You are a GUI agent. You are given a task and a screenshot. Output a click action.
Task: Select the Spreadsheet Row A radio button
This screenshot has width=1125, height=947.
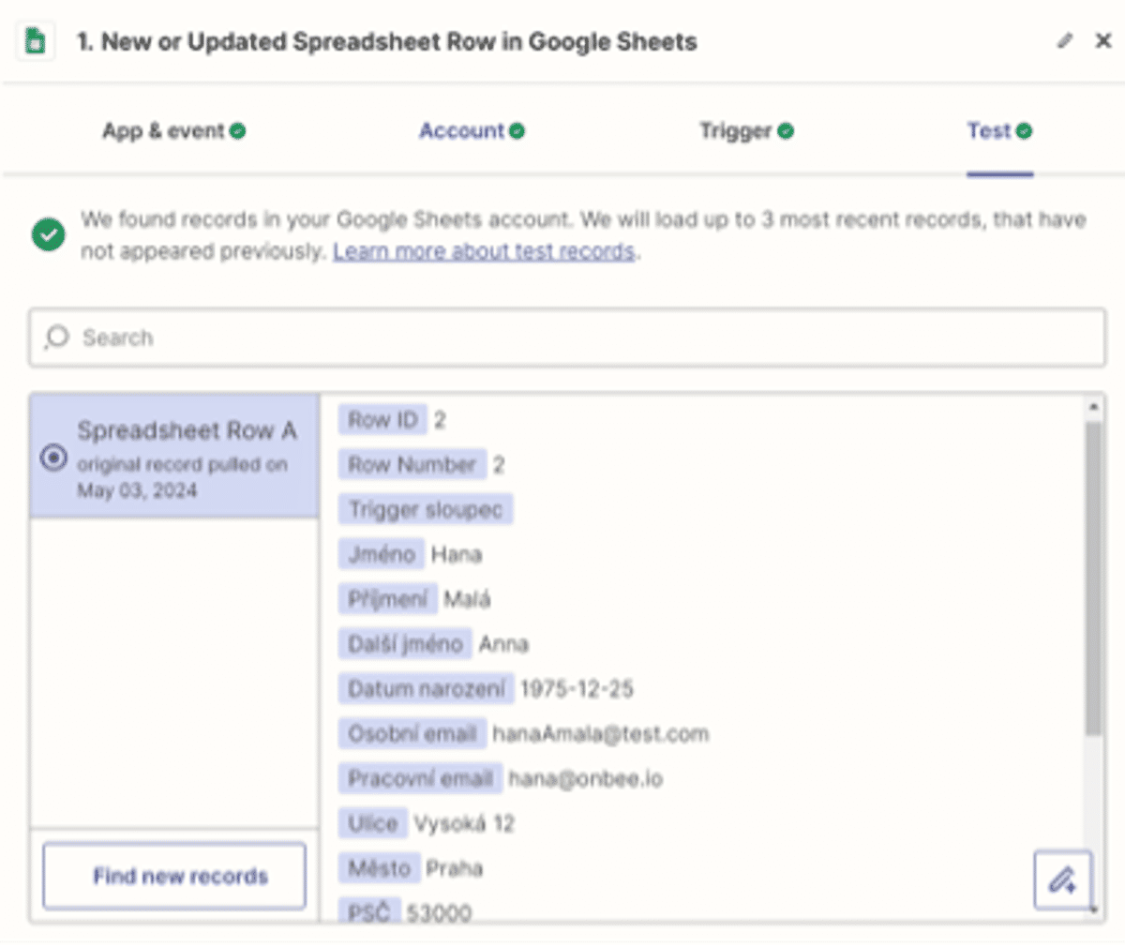[x=53, y=458]
